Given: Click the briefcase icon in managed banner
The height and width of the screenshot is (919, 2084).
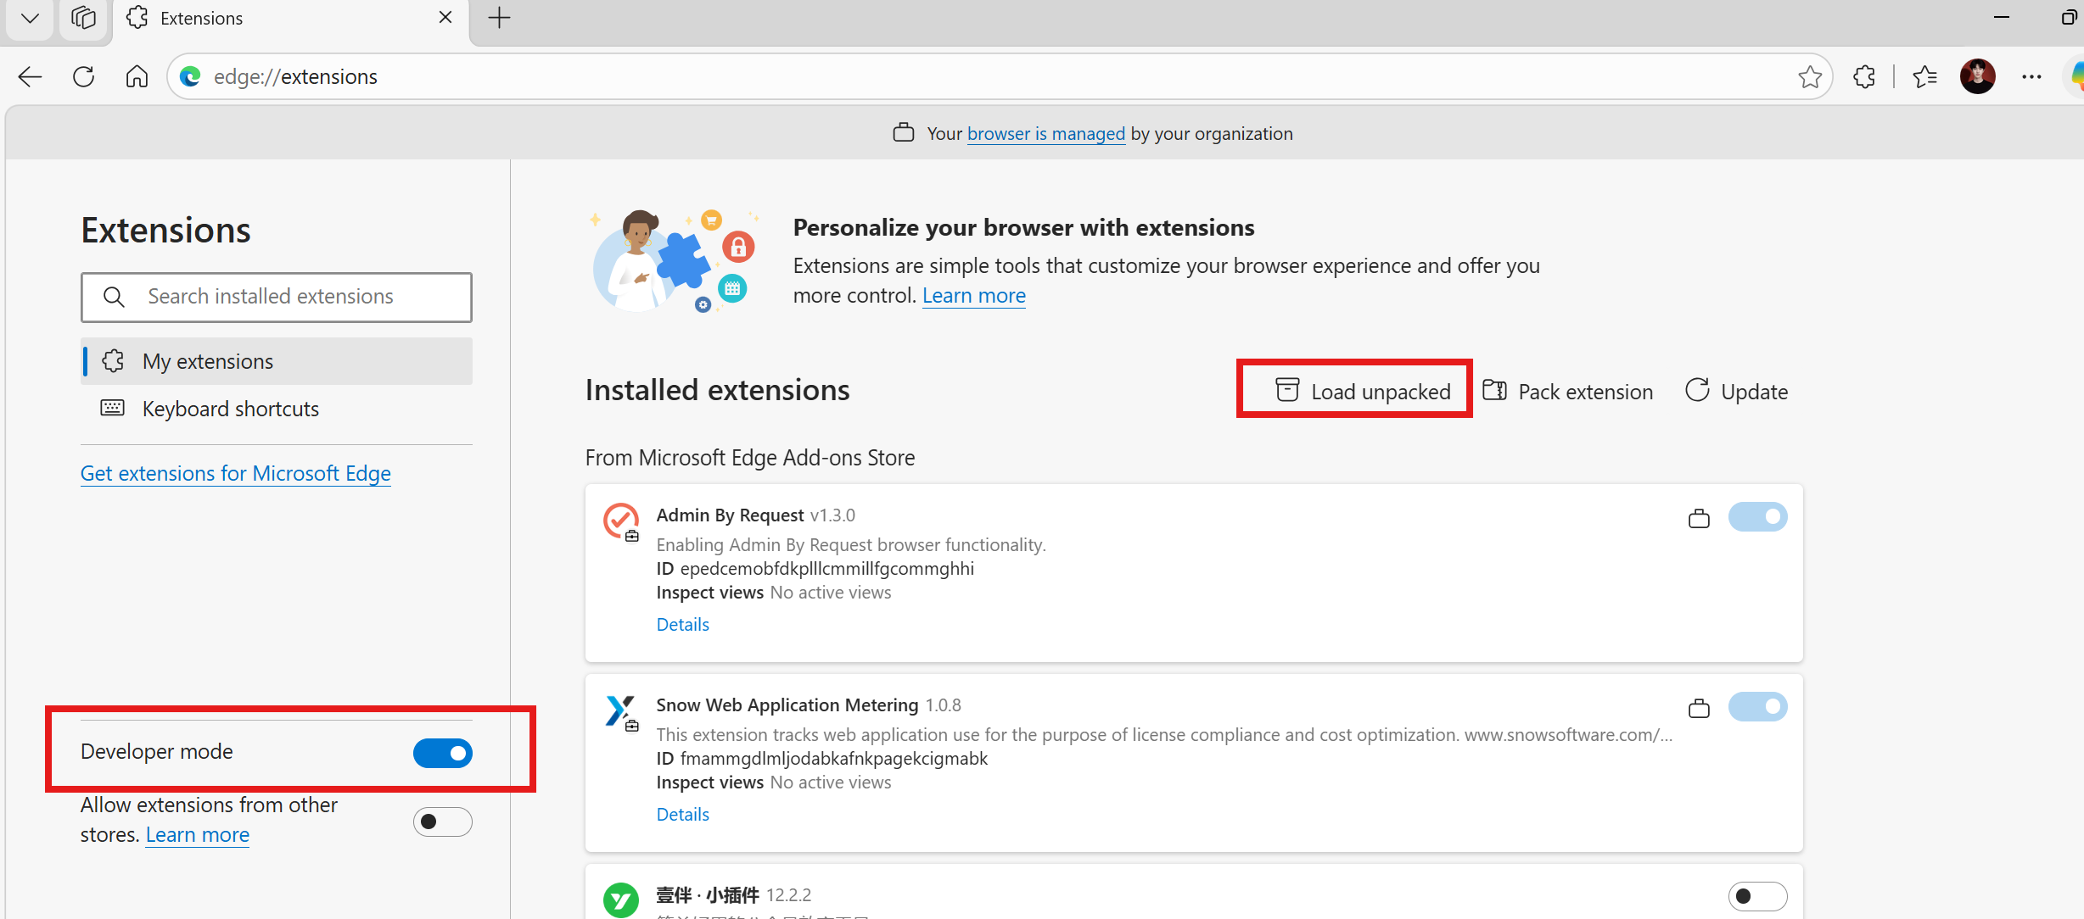Looking at the screenshot, I should [x=904, y=133].
